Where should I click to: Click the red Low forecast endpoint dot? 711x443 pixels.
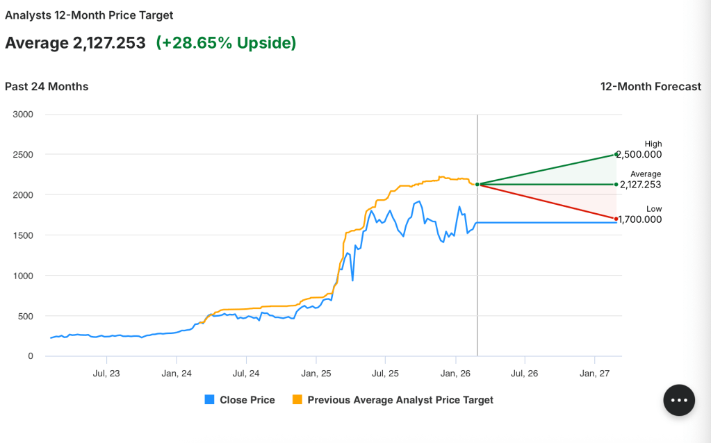[x=616, y=219]
